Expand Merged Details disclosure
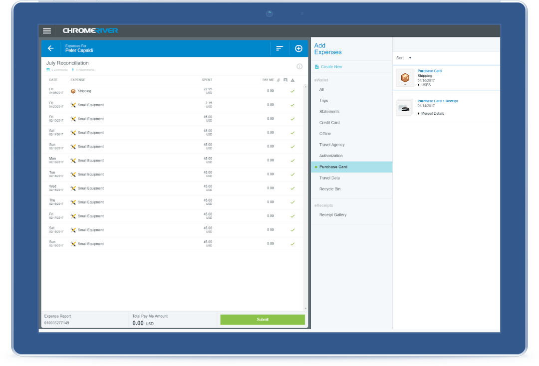This screenshot has height=366, width=539. (419, 114)
